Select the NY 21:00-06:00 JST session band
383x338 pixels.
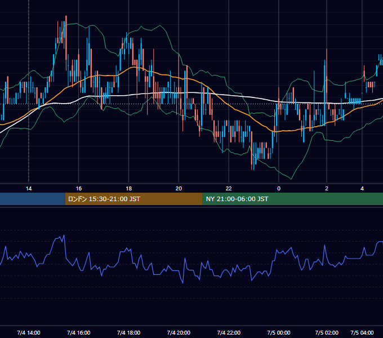tap(293, 199)
